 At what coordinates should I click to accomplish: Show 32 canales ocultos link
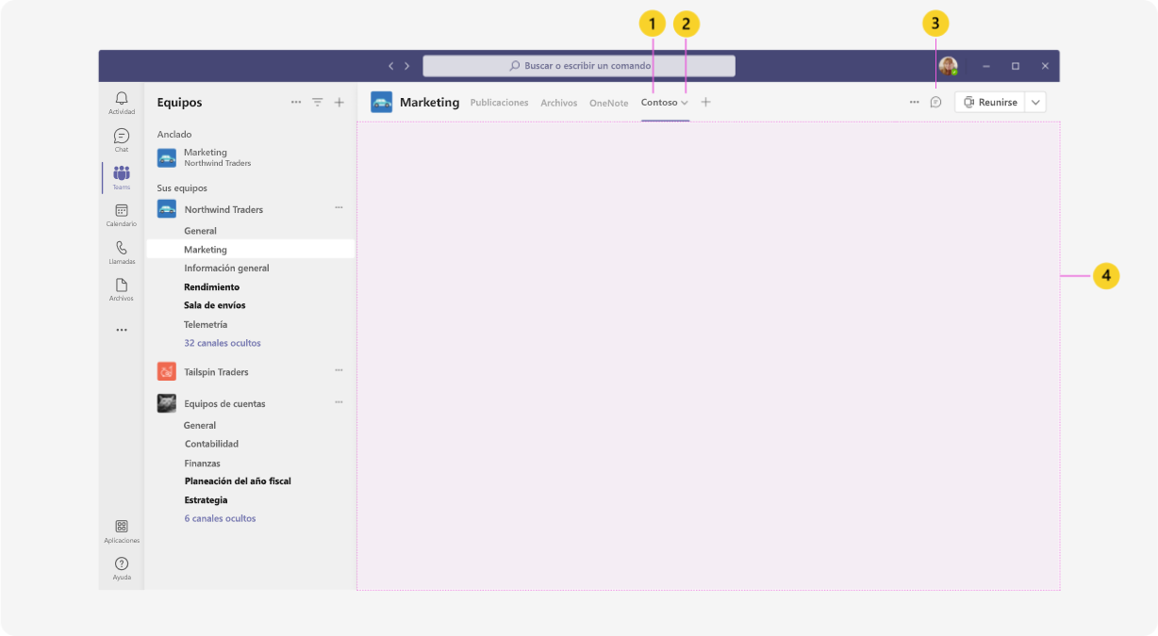click(x=223, y=343)
